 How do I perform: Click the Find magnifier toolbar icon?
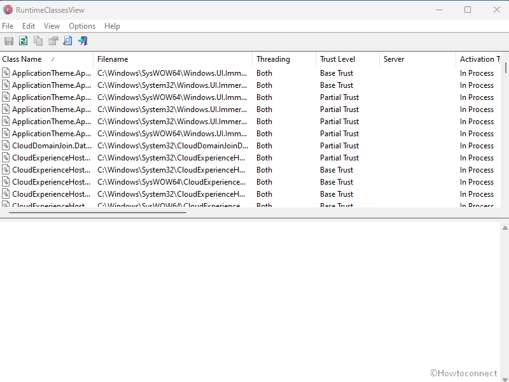[67, 41]
